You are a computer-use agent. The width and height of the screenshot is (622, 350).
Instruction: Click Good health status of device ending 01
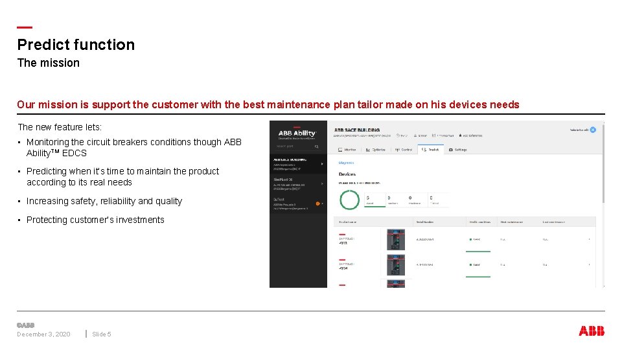coord(475,239)
